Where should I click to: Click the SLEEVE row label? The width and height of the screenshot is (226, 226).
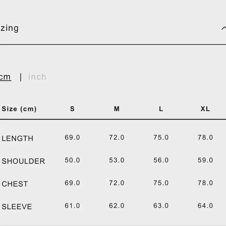click(17, 207)
